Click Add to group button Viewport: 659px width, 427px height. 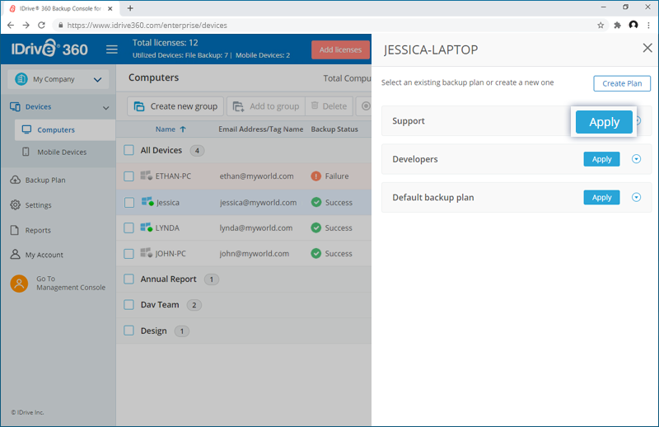265,106
